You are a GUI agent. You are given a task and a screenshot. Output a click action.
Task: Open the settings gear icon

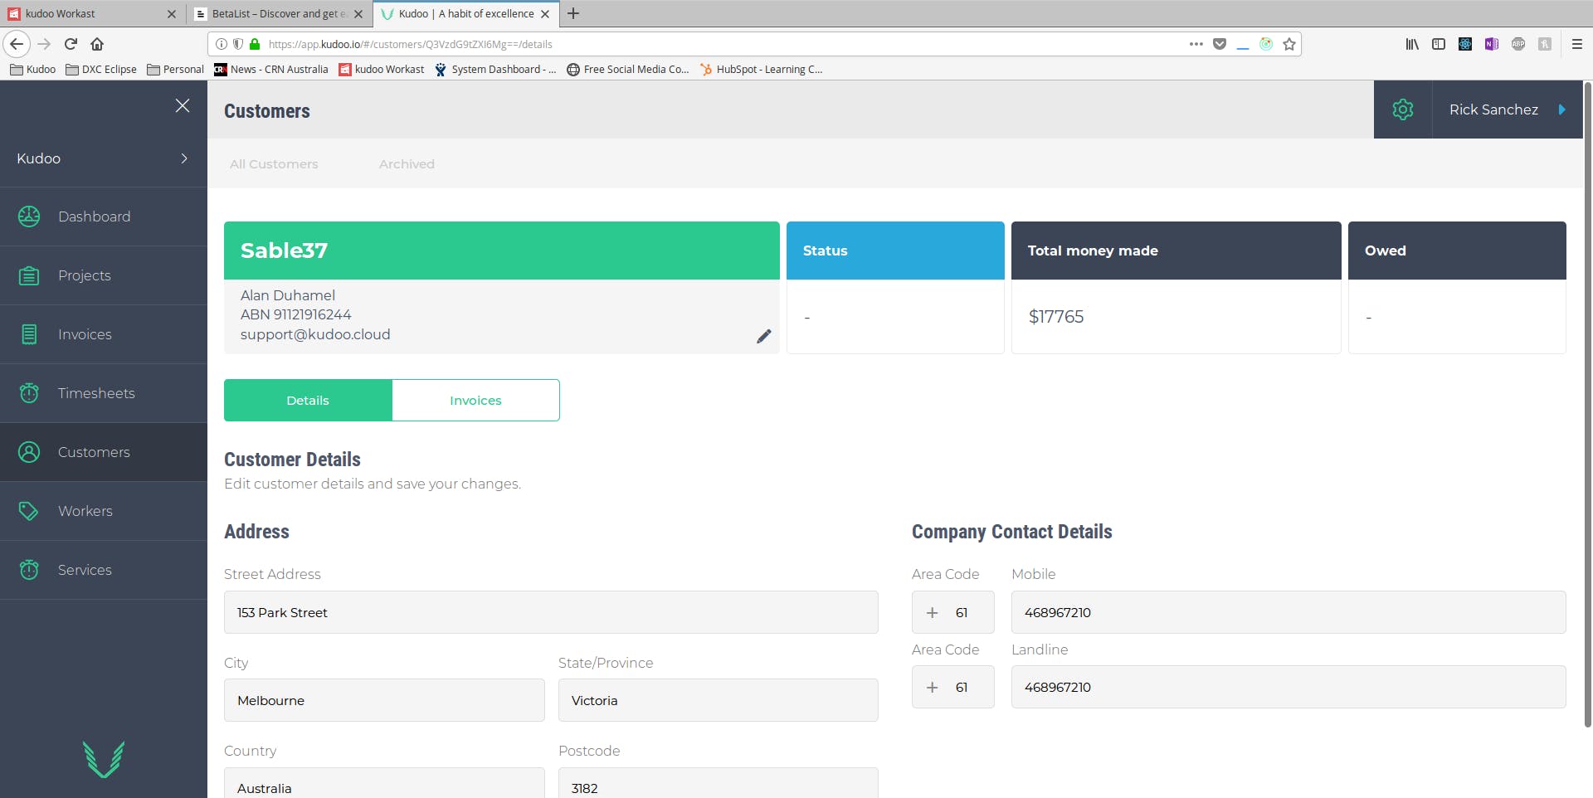click(x=1402, y=109)
